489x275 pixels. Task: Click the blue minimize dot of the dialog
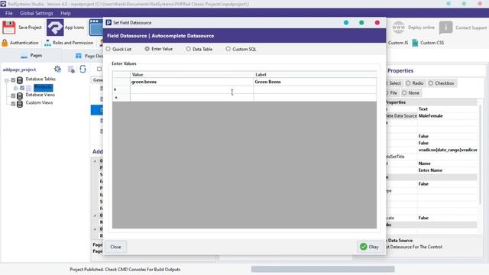[346, 22]
